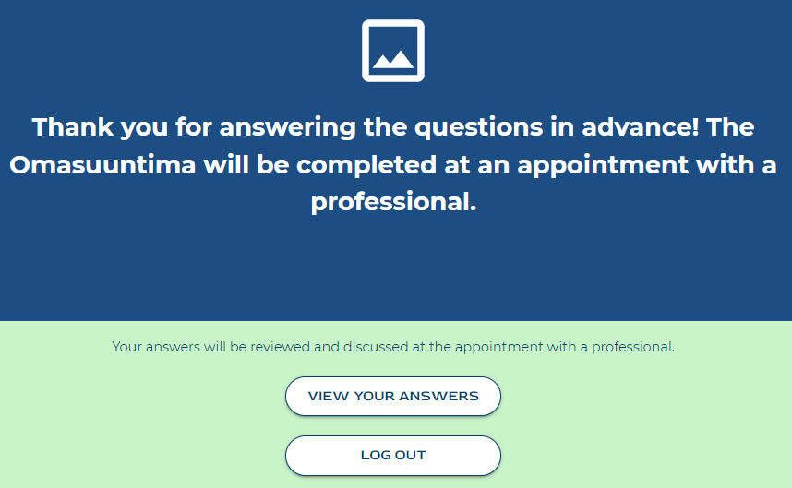Click the word "advance!" in the heading
Viewport: 792px width, 488px height.
point(641,126)
